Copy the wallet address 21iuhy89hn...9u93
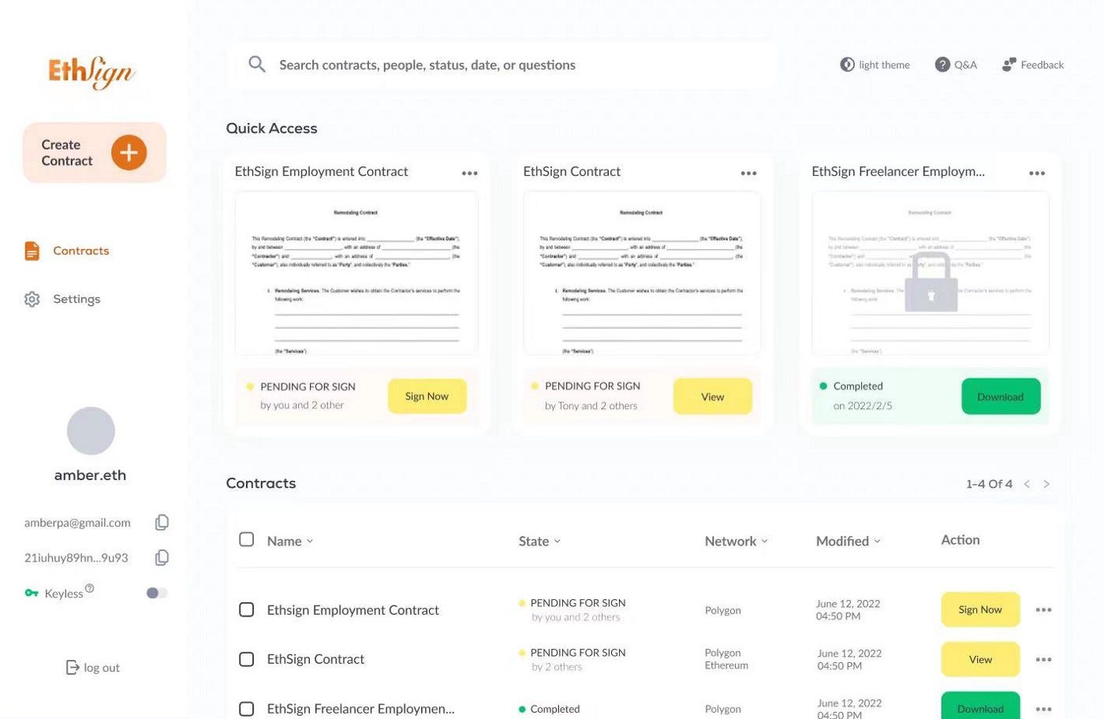 (162, 557)
